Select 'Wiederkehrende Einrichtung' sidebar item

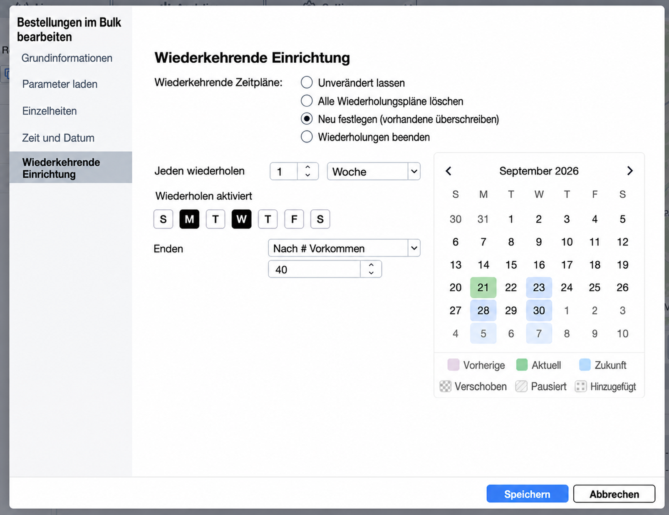tap(71, 168)
